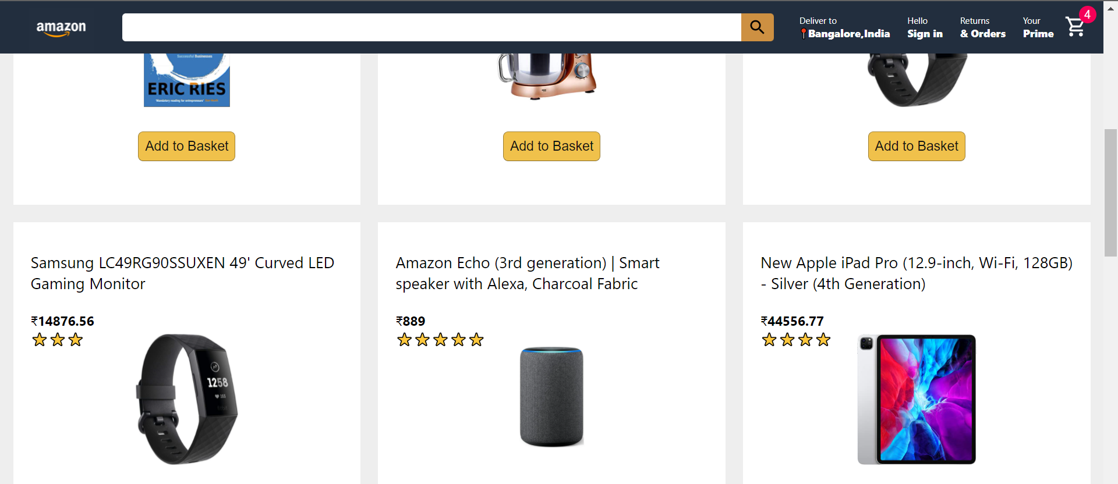Viewport: 1118px width, 484px height.
Task: Click the search input field
Action: [431, 27]
